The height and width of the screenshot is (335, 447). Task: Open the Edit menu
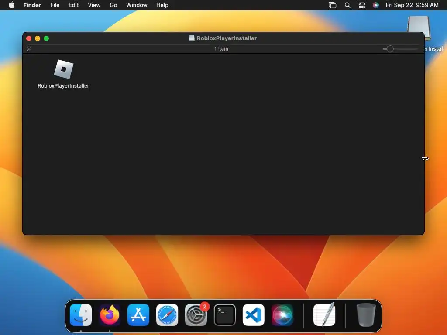tap(73, 5)
